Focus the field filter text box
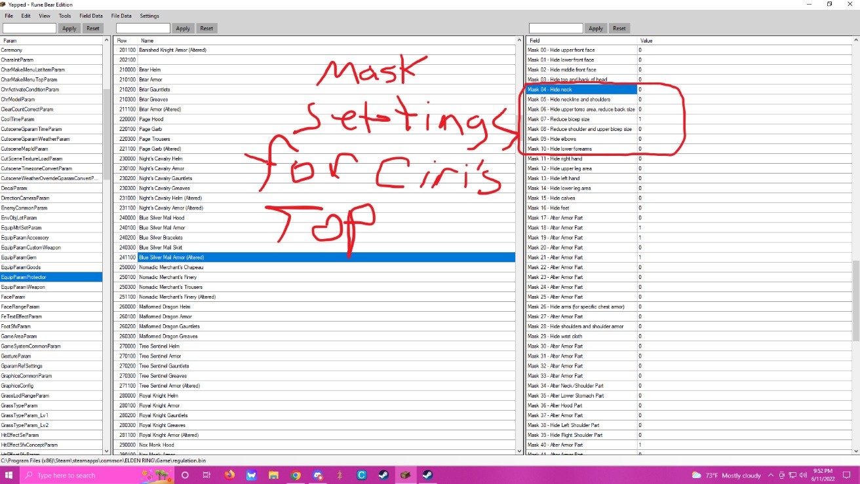 pyautogui.click(x=556, y=28)
